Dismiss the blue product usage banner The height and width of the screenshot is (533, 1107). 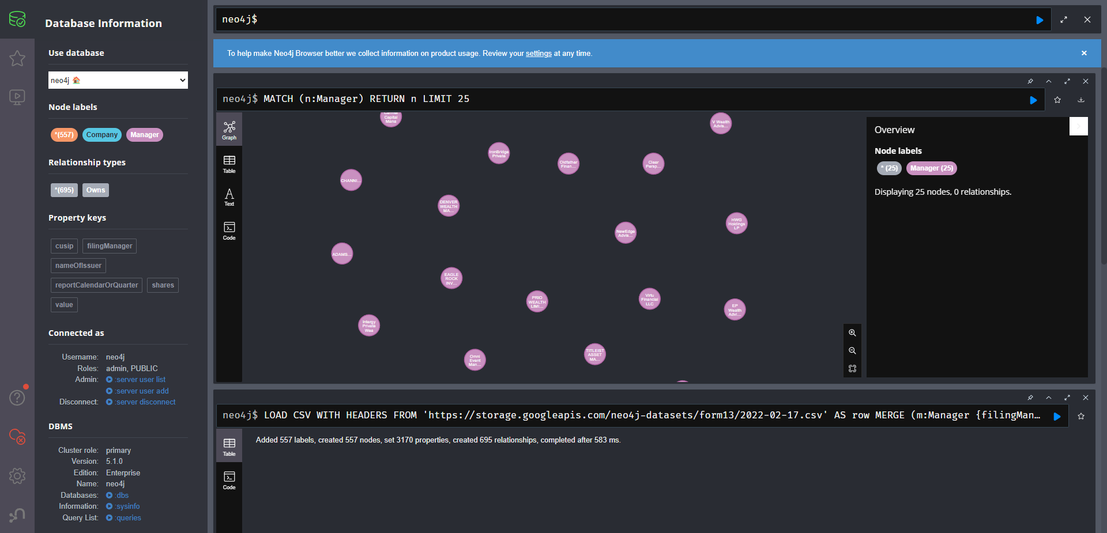coord(1084,53)
